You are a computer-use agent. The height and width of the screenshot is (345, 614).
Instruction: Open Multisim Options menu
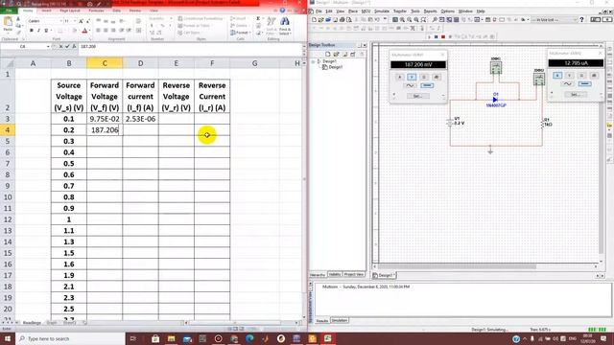coord(448,11)
